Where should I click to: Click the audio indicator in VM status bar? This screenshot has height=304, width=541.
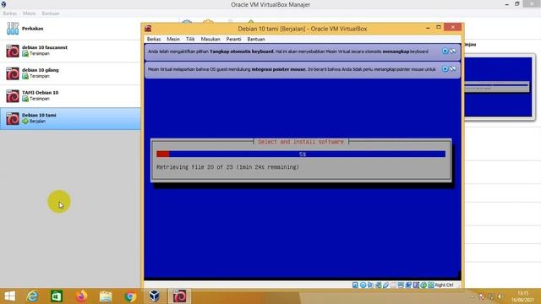pos(370,285)
